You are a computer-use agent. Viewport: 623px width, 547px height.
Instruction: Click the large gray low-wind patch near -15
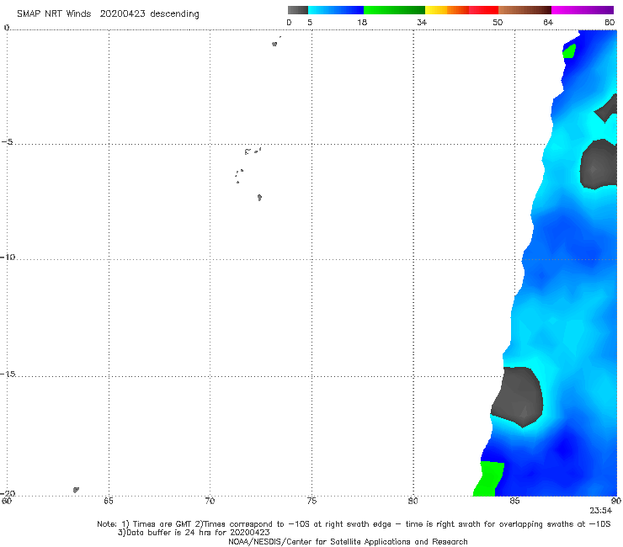[x=518, y=396]
